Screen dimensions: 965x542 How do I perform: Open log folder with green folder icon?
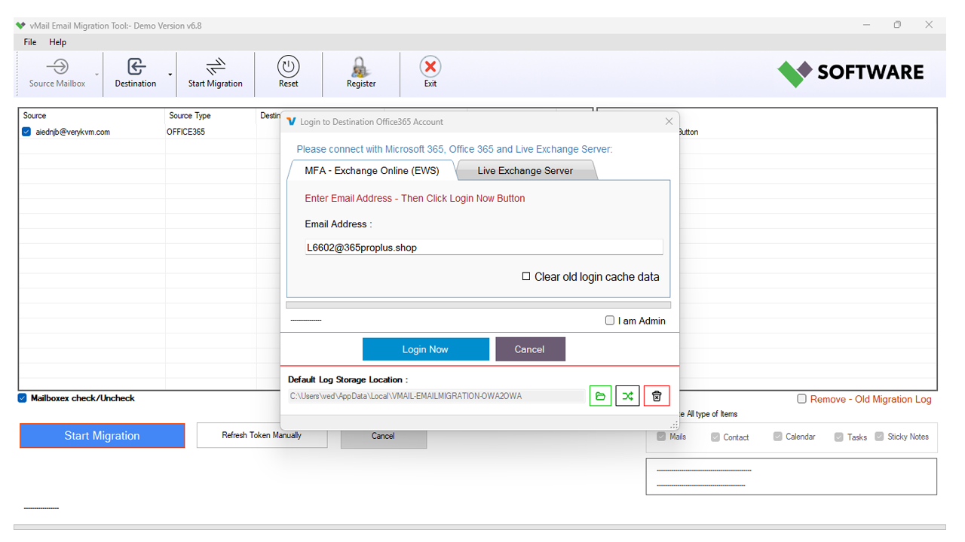coord(600,396)
